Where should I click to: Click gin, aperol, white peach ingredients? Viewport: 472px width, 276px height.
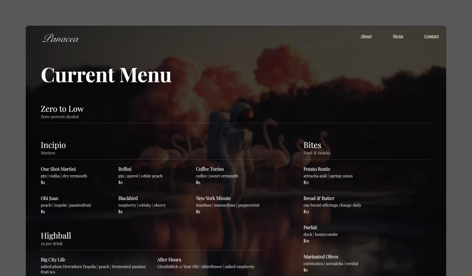140,176
